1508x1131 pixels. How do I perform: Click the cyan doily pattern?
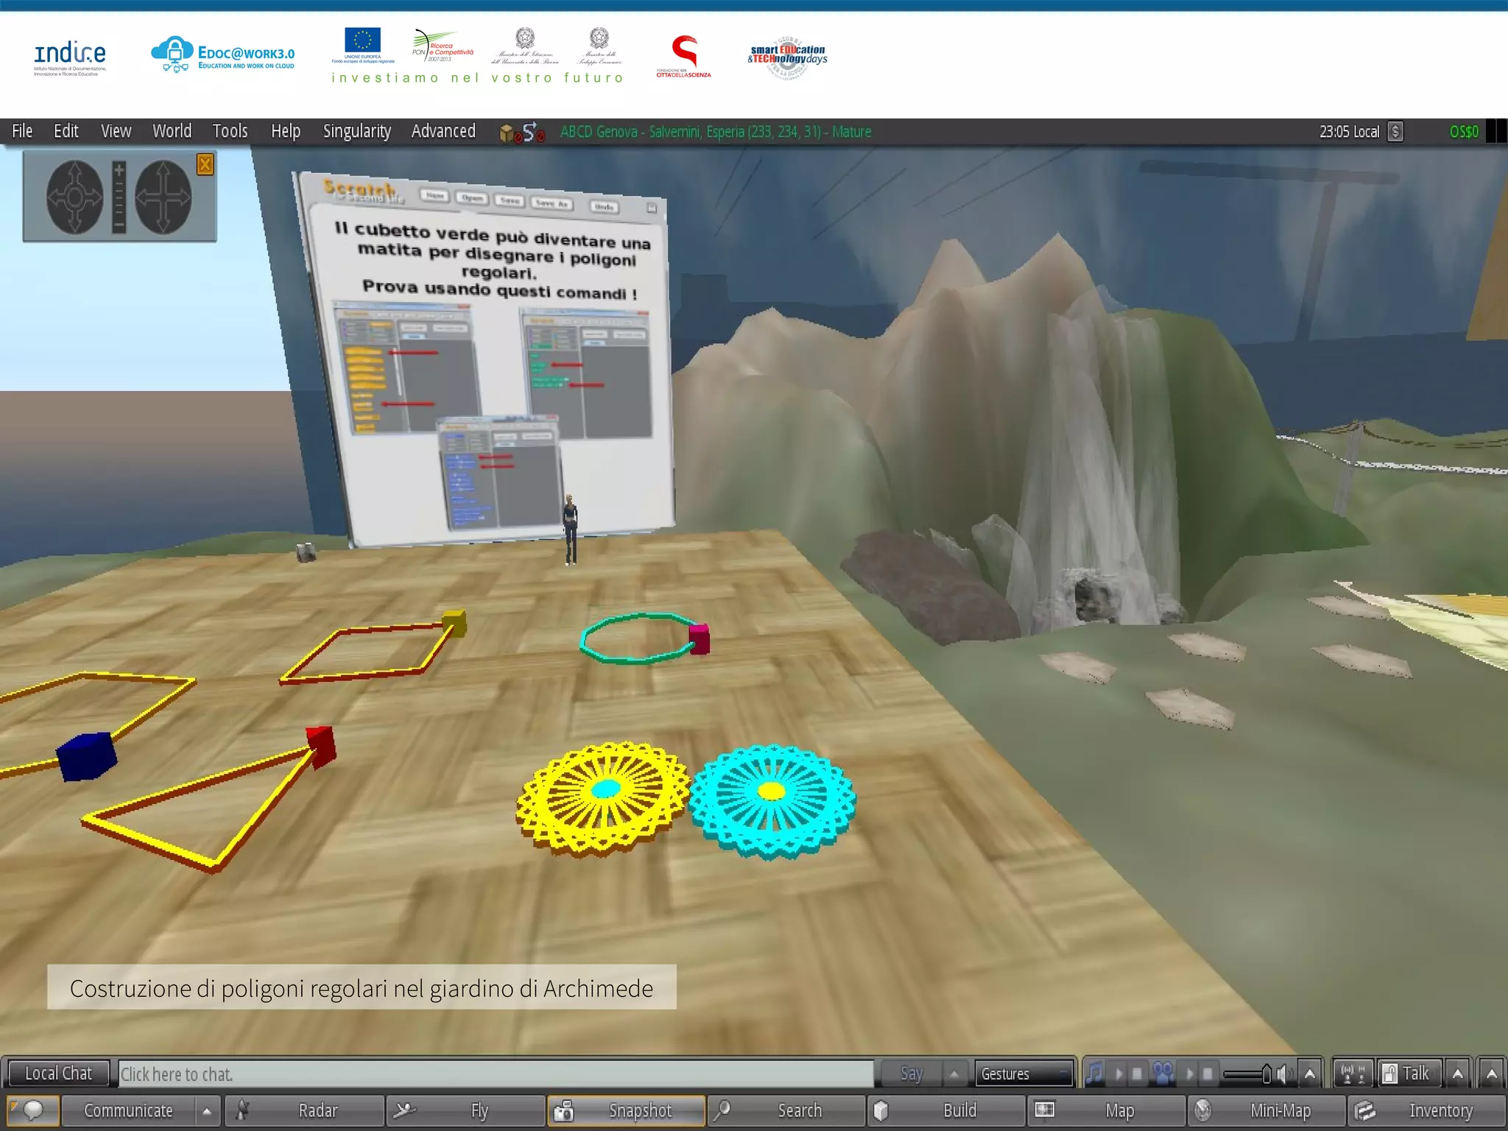point(772,801)
